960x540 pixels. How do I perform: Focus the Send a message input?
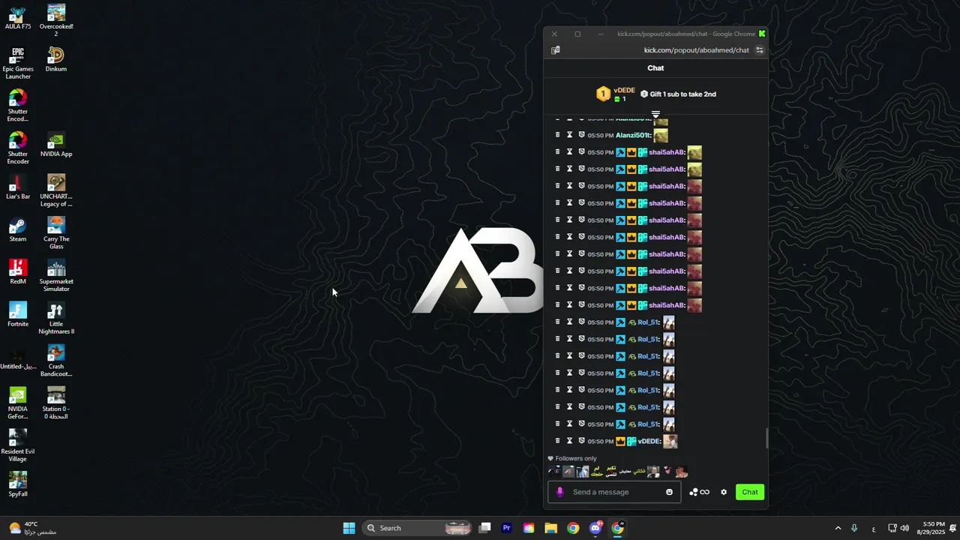click(x=615, y=492)
